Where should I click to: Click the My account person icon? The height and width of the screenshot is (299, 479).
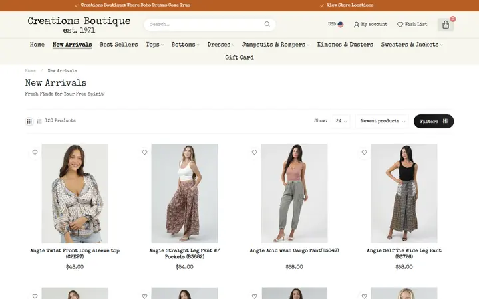[x=356, y=25]
